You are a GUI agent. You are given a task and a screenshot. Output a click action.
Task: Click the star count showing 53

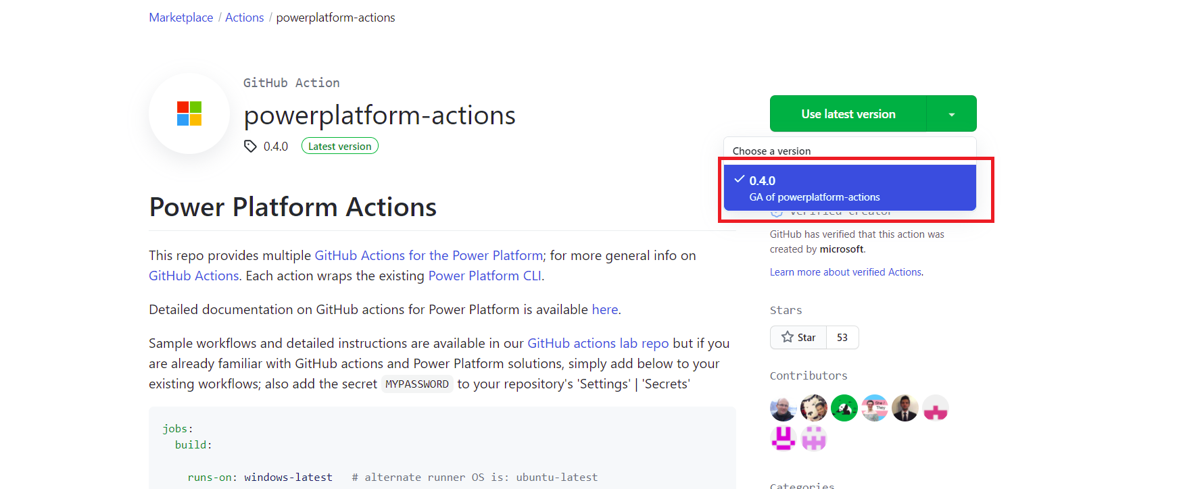[x=842, y=337]
